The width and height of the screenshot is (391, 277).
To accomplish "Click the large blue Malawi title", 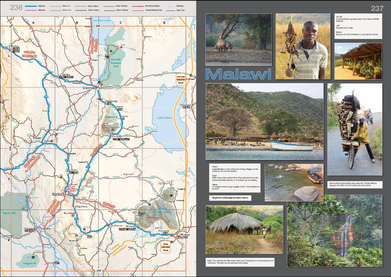I will point(238,74).
